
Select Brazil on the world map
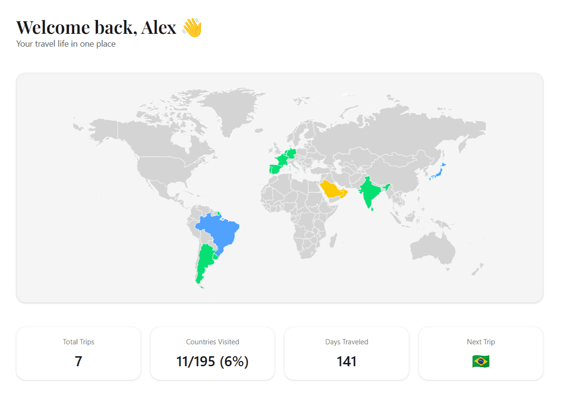coord(219,229)
